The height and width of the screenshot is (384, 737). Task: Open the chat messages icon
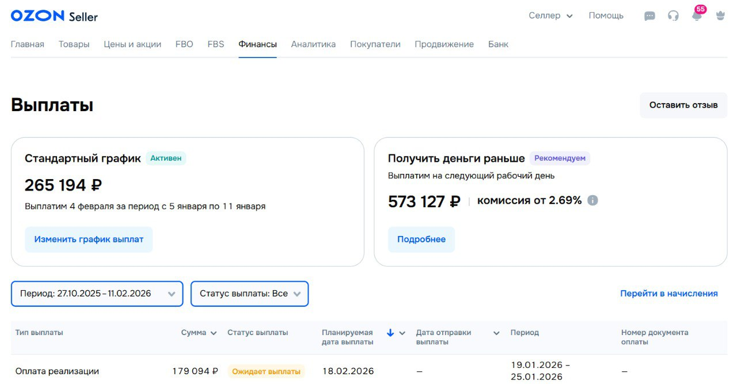649,16
